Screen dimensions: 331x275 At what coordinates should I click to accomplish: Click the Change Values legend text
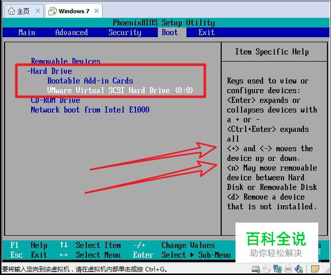pos(188,245)
